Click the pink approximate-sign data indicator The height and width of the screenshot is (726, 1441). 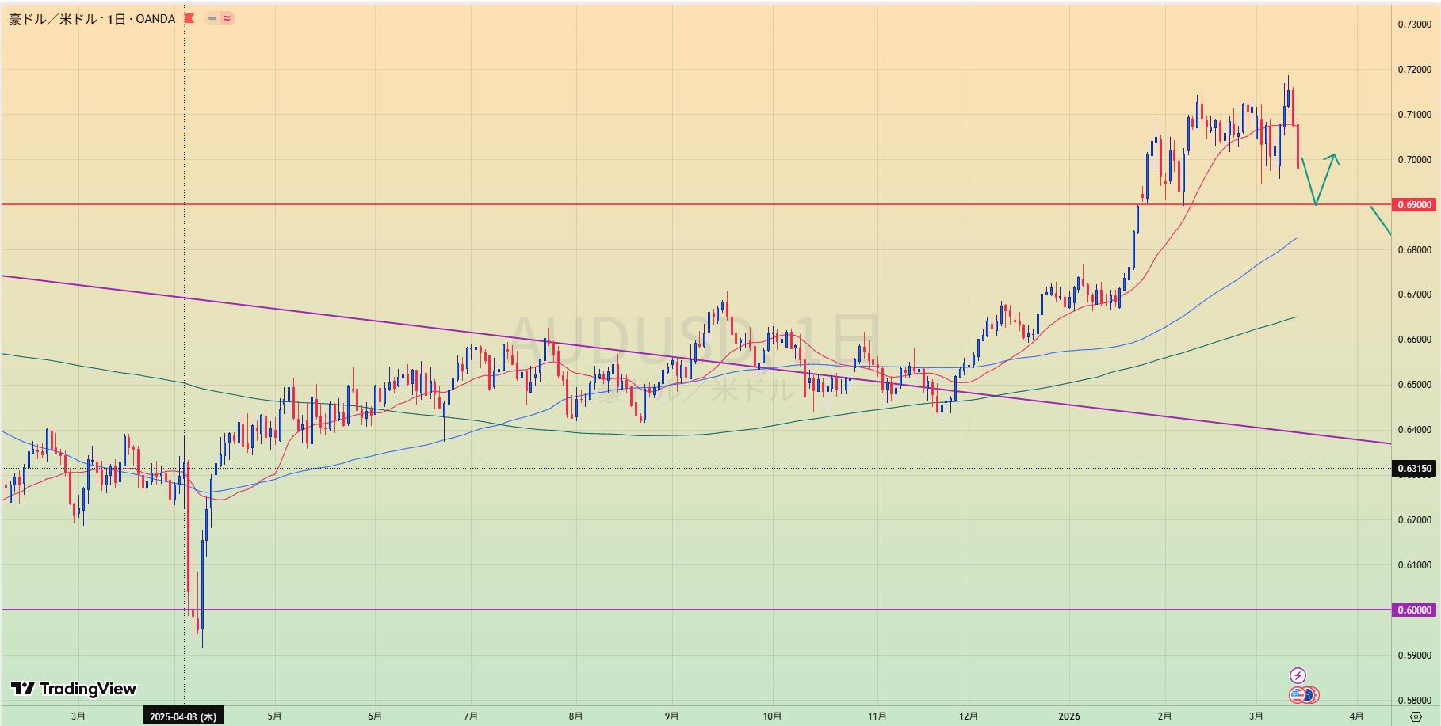[x=227, y=18]
